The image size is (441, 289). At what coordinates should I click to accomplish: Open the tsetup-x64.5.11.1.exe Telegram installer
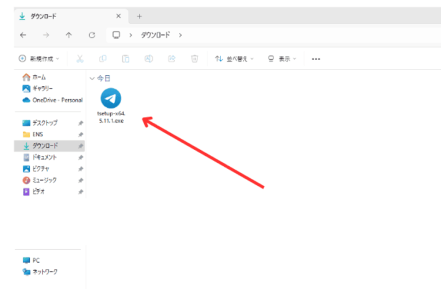pos(111,99)
